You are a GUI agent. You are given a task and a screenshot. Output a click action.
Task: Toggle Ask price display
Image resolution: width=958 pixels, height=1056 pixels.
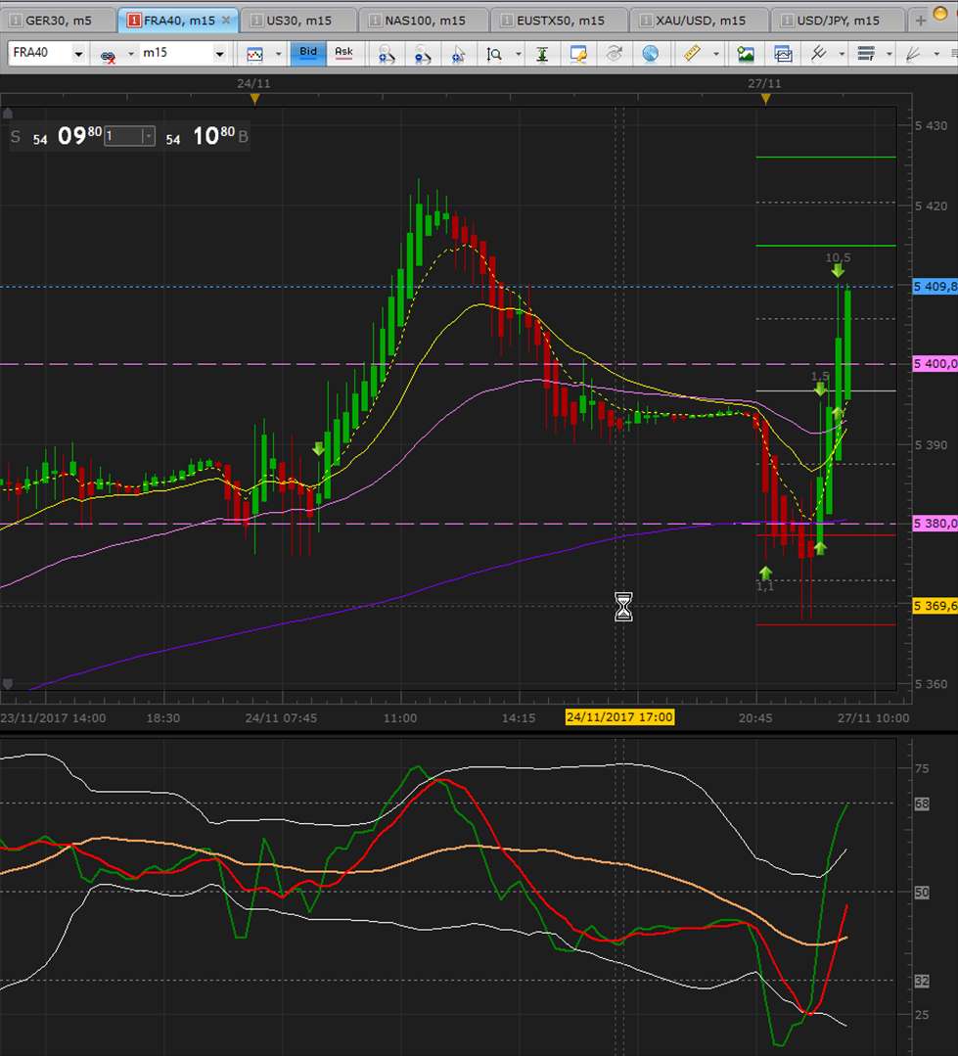point(343,54)
